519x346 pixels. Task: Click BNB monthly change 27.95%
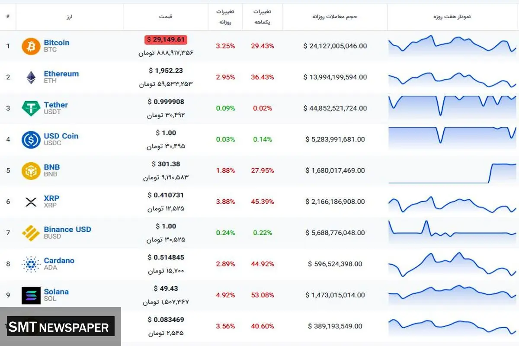(x=262, y=170)
